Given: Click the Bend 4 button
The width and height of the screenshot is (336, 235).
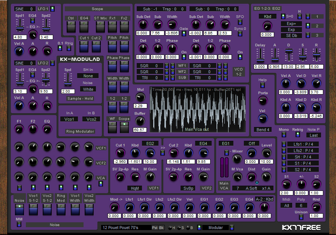Looking at the screenshot, I should click(x=263, y=130).
